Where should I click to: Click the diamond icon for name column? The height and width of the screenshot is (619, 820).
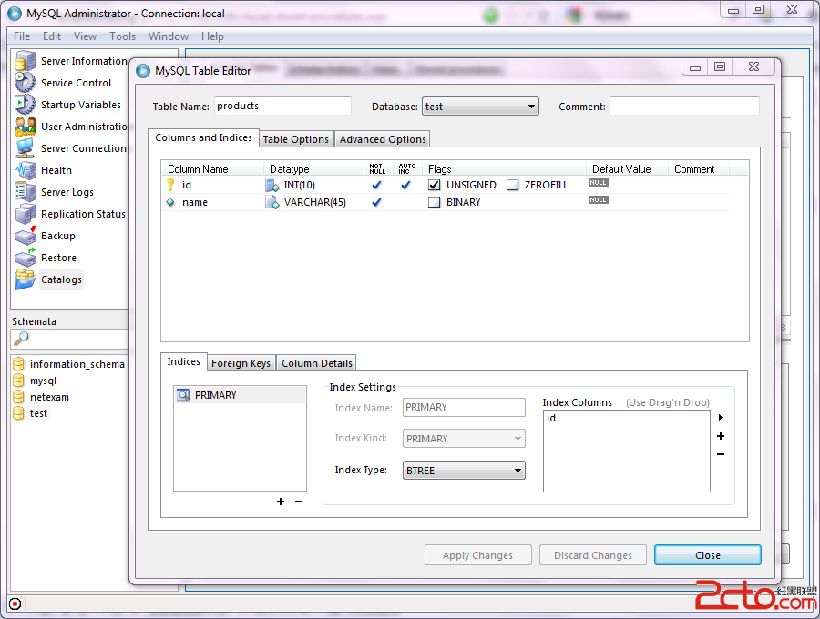point(170,202)
